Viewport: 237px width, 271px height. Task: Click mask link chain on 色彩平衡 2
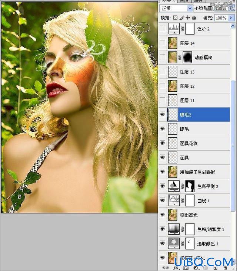(182, 186)
